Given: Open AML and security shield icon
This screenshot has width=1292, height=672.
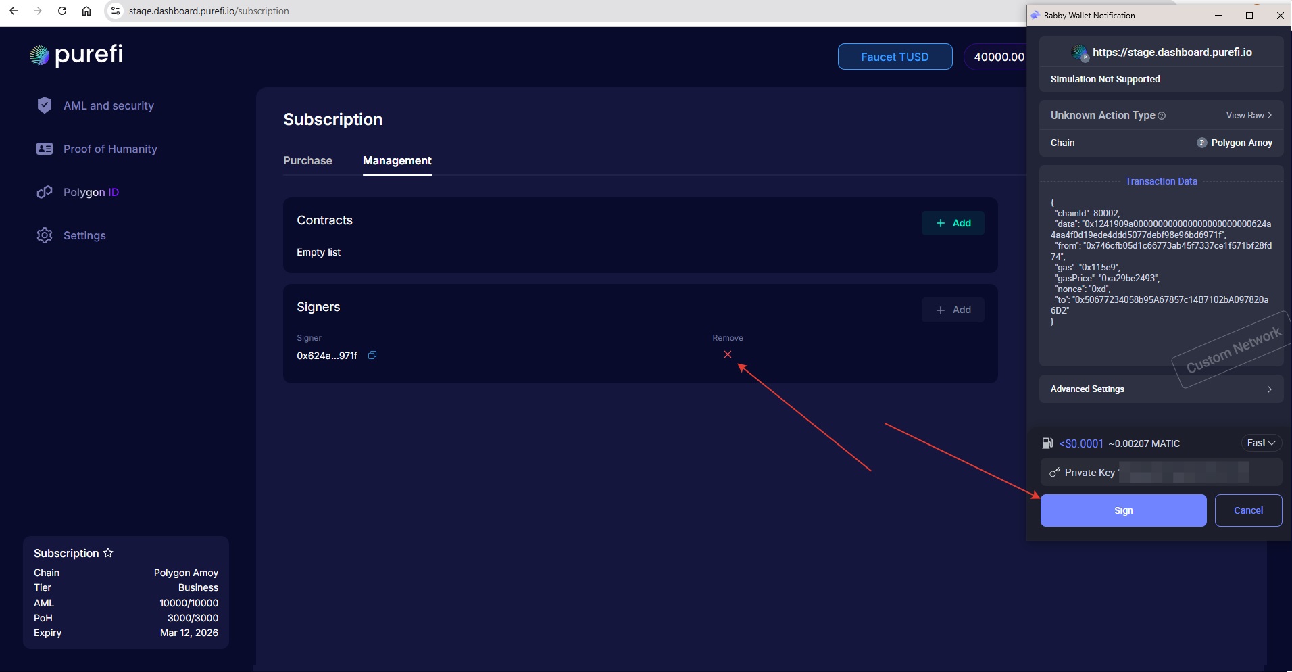Looking at the screenshot, I should [x=45, y=105].
